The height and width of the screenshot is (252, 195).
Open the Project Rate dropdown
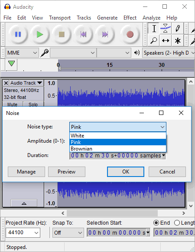(x=23, y=232)
